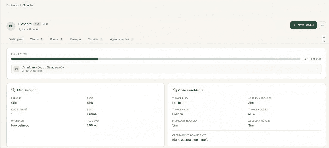The width and height of the screenshot is (329, 148).
Task: Open owner Lívia Pimentel
Action: point(30,29)
